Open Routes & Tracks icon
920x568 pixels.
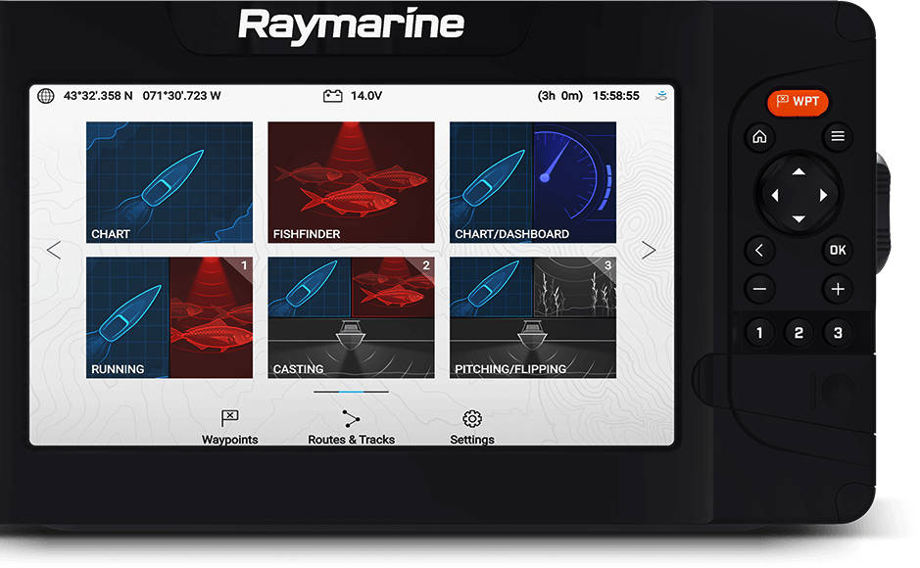(351, 418)
